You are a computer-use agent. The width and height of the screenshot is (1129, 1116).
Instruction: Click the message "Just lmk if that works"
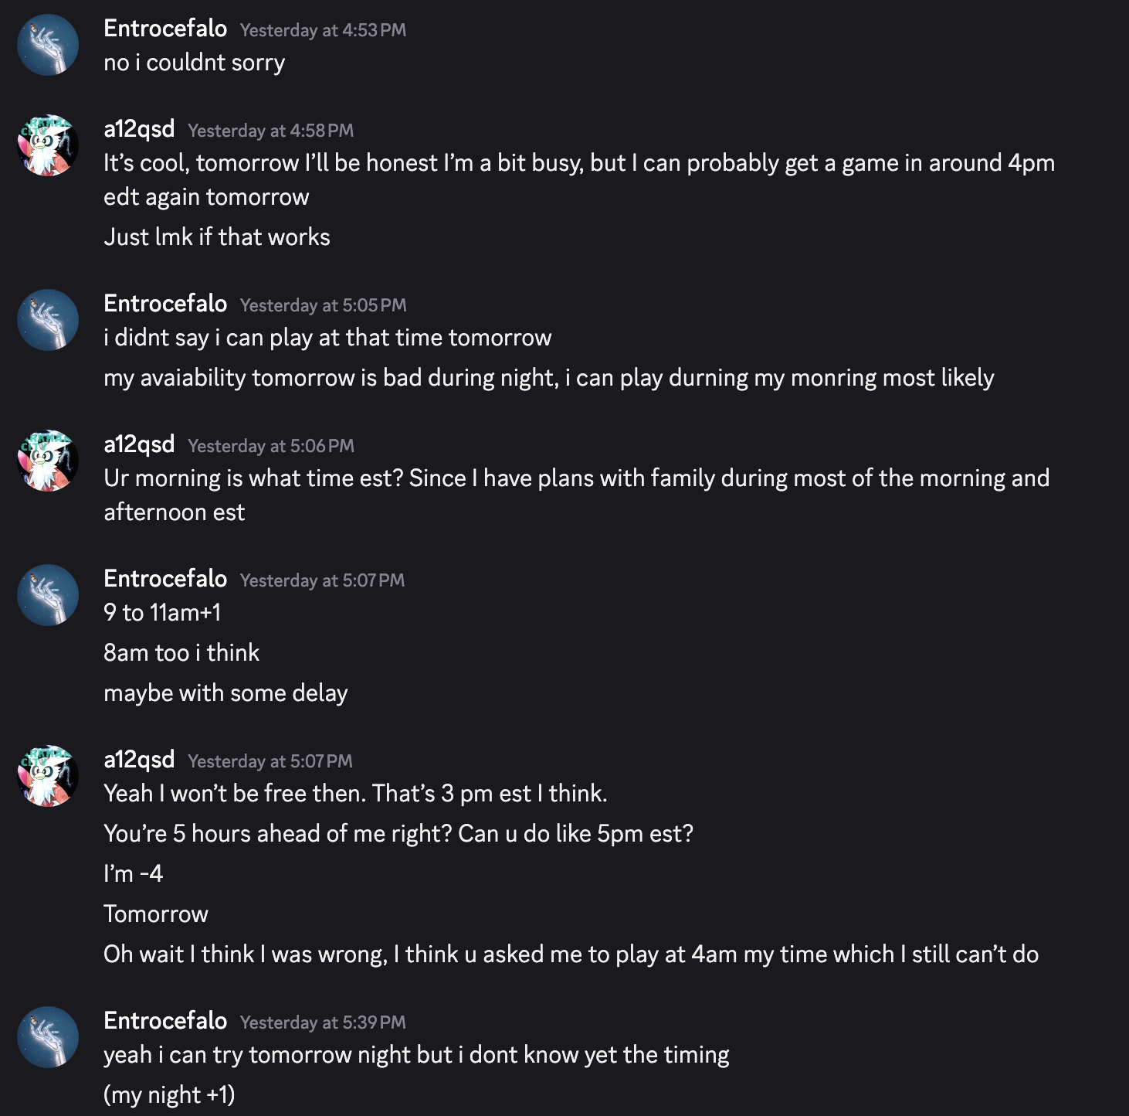point(217,236)
